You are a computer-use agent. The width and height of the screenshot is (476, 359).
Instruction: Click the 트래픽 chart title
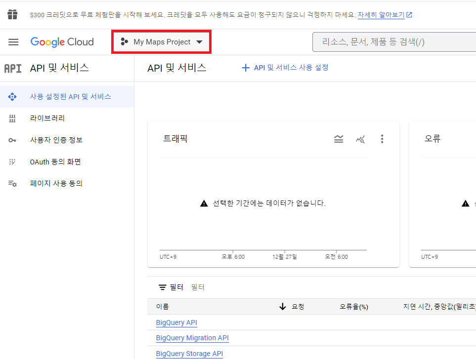[175, 139]
